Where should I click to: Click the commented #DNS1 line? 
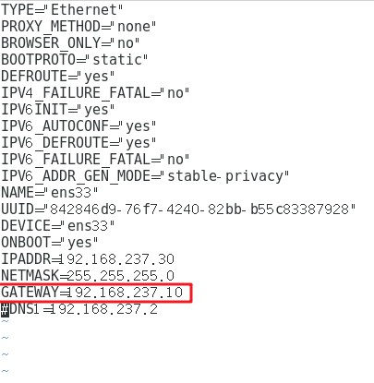pyautogui.click(x=79, y=309)
